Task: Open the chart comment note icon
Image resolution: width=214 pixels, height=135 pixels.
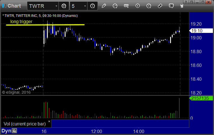Action: tap(171, 6)
